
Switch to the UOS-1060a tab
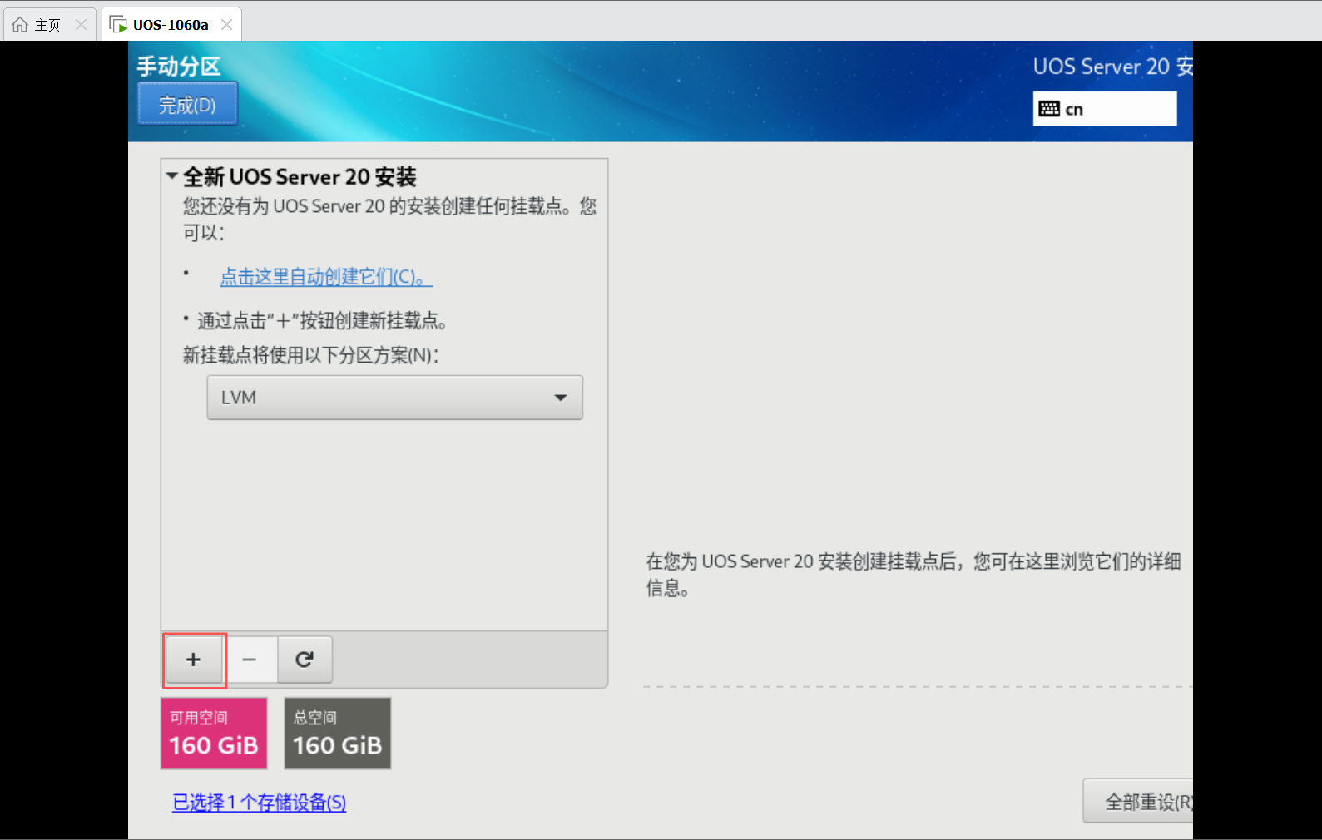pos(171,25)
